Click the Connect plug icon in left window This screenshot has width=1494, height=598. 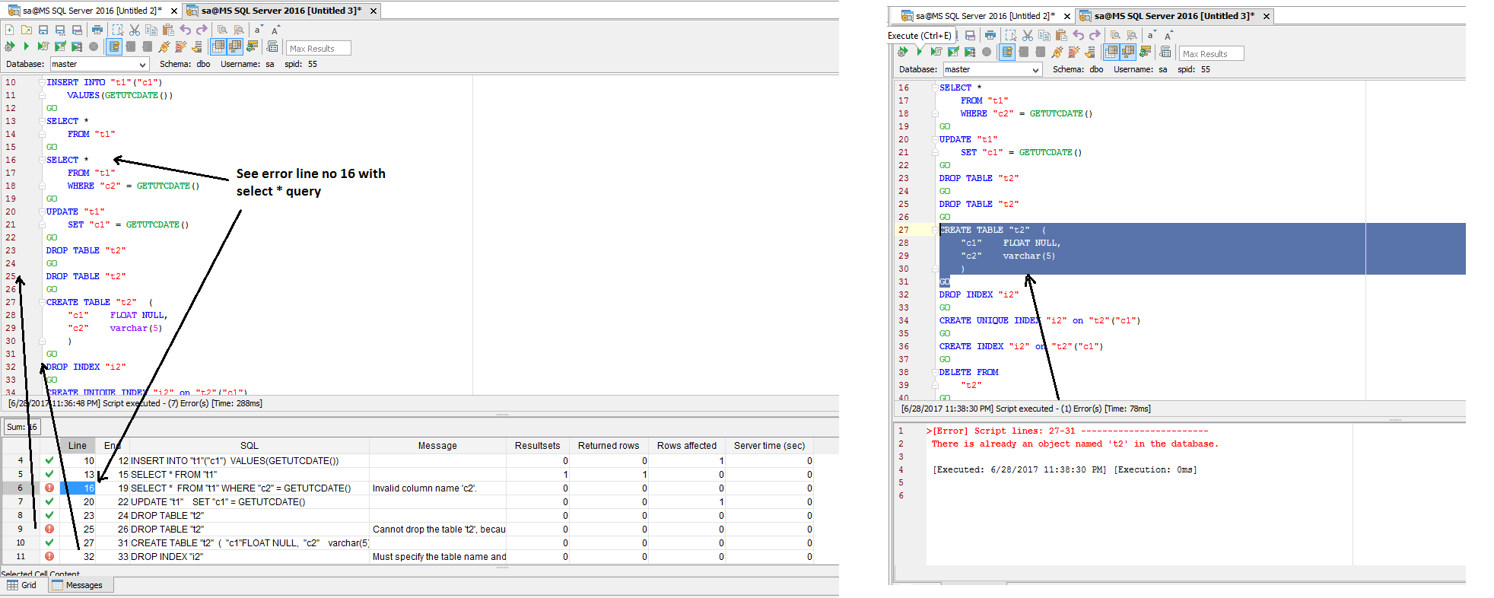[164, 46]
